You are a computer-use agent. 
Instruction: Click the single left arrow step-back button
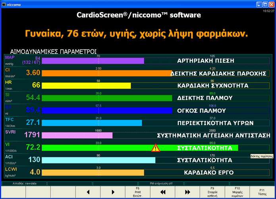coord(88,192)
